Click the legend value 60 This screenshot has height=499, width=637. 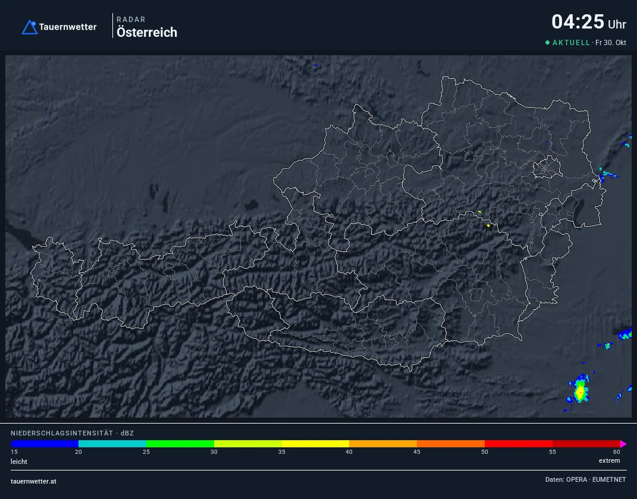(x=617, y=452)
